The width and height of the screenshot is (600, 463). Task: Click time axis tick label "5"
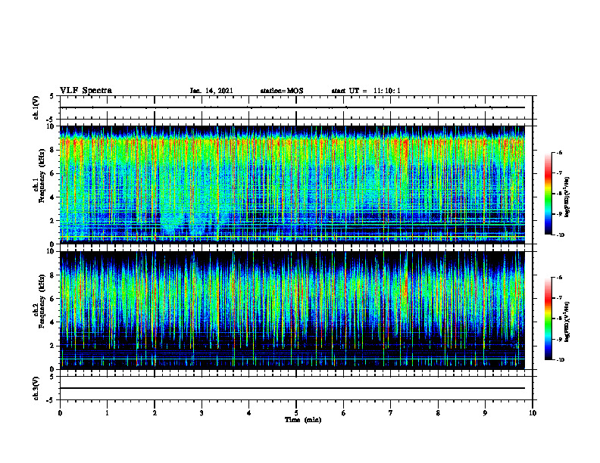(x=296, y=412)
